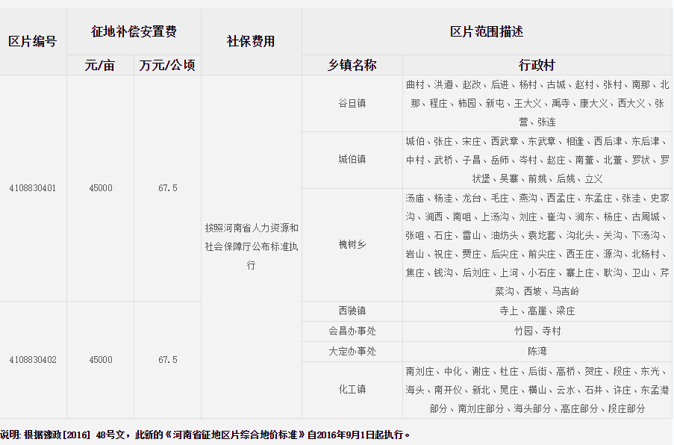Click village list starting with 汤庙、杨洼
The image size is (674, 445).
(537, 245)
